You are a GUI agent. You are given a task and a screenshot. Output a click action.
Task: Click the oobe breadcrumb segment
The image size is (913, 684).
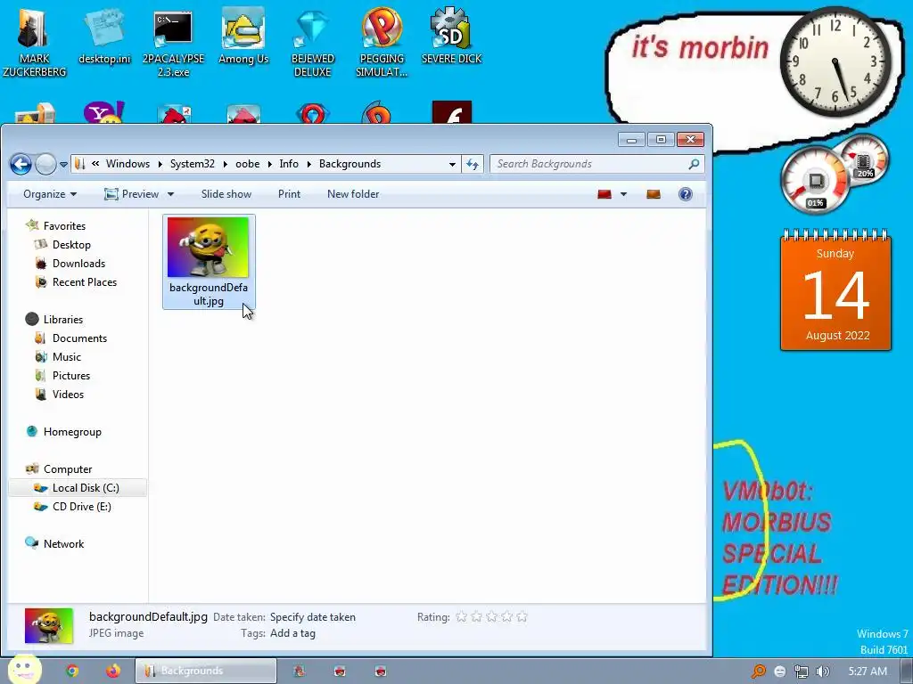pos(248,164)
